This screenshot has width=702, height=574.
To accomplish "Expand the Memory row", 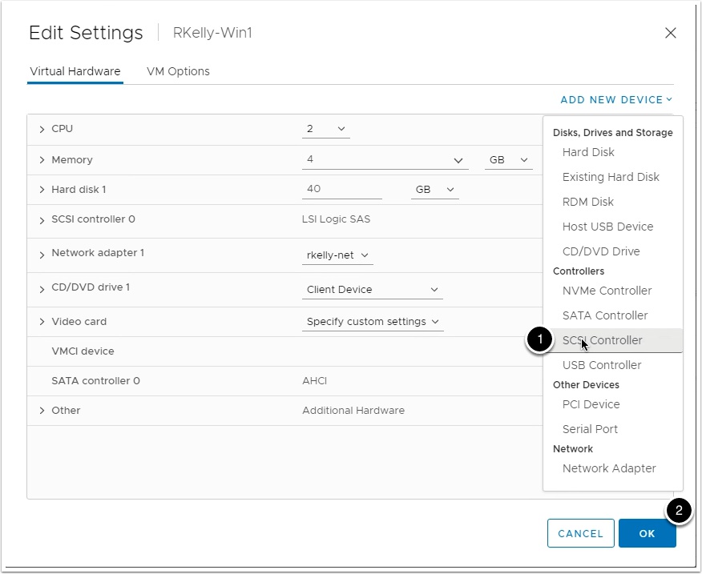I will (42, 160).
